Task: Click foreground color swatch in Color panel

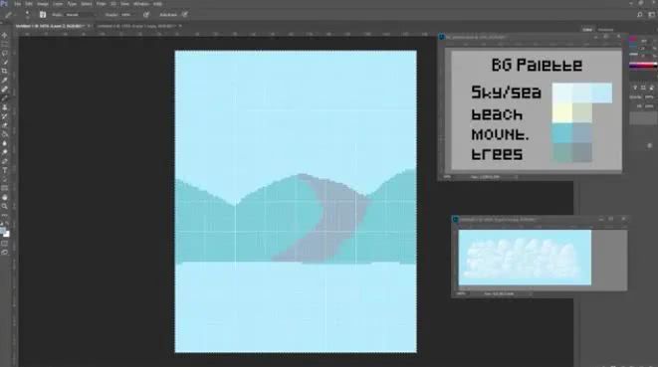Action: 633,40
